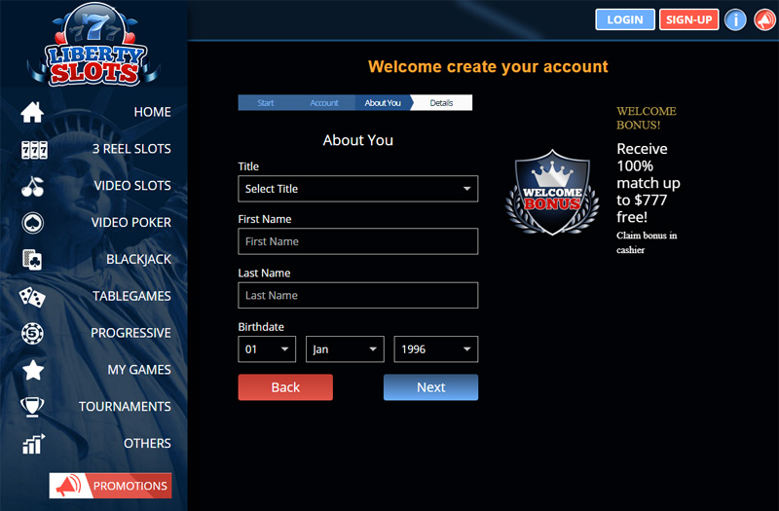Click the red megaphone icon in header
The image size is (779, 511).
(x=765, y=19)
